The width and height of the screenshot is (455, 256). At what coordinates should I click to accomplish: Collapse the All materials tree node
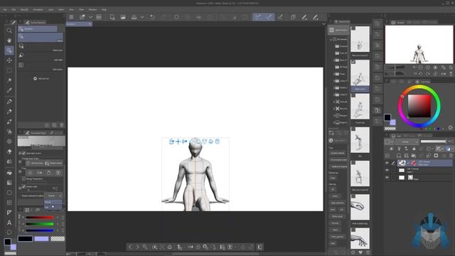[x=331, y=40]
